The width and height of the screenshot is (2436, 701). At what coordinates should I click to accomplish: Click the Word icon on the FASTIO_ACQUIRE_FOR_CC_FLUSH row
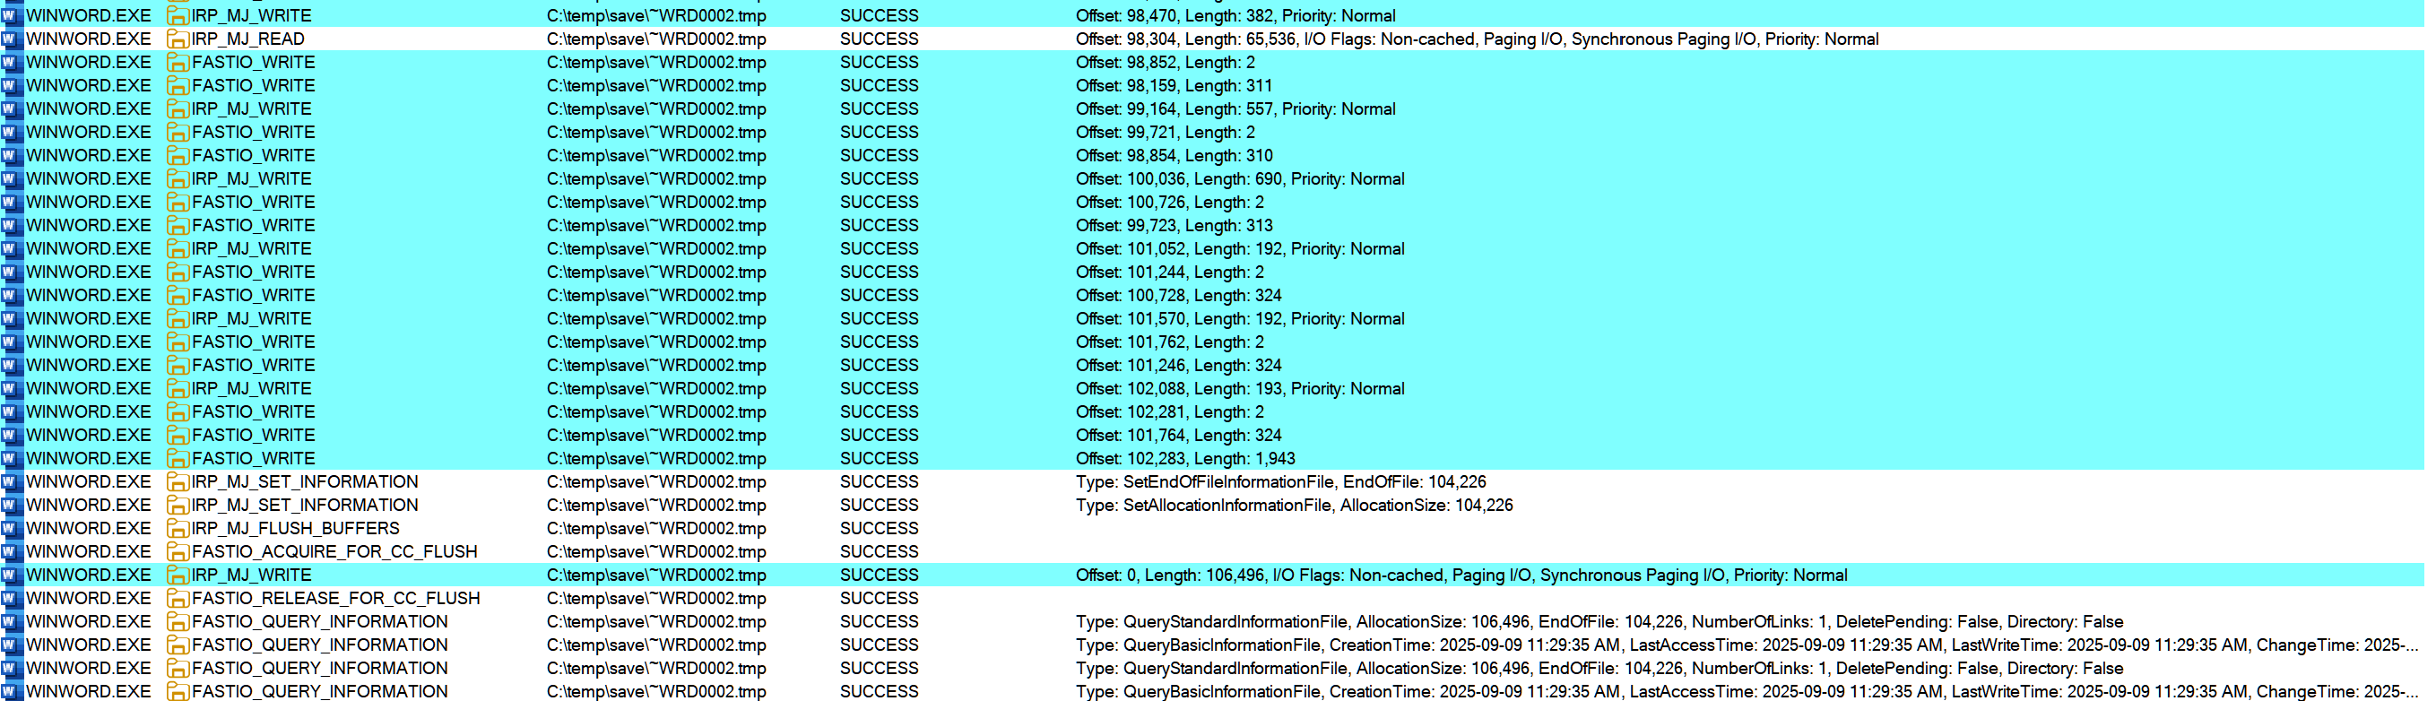[11, 552]
